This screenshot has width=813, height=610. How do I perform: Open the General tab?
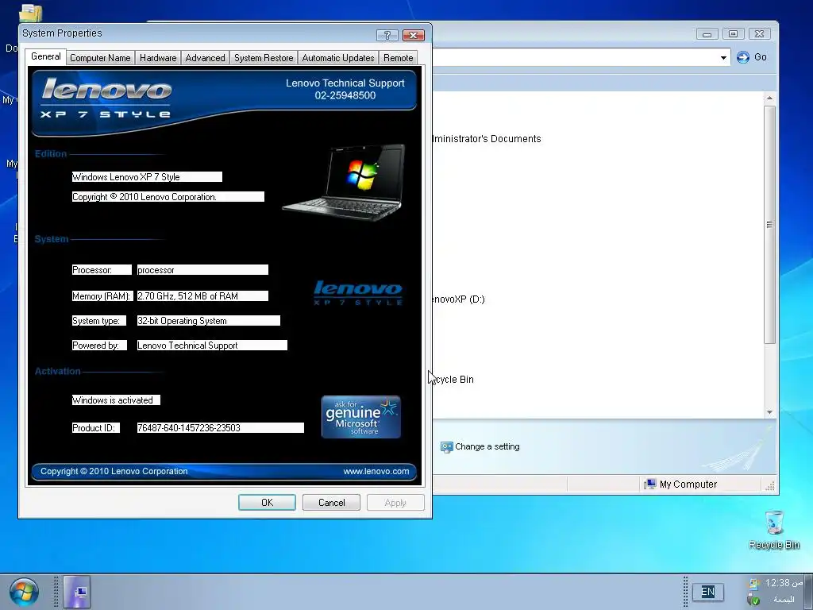click(45, 56)
